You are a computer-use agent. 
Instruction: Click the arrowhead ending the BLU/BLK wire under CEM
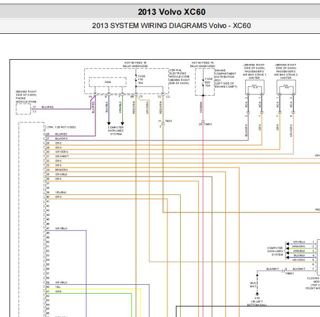point(109,124)
